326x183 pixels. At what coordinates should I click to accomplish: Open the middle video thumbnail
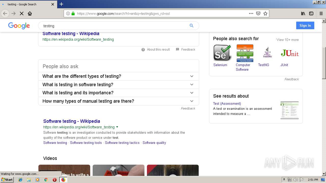[x=118, y=170]
